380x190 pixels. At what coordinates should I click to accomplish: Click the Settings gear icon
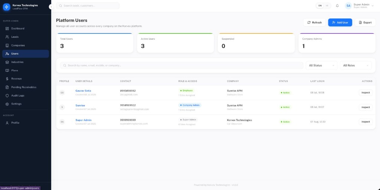[7, 104]
